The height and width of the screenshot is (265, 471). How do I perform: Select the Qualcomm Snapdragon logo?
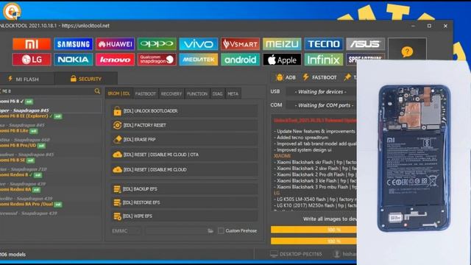coord(157,60)
